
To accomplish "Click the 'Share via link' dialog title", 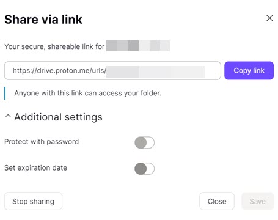I will 43,20.
